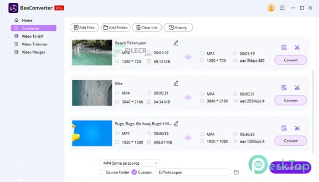Rename the Bike video with pencil icon
319x182 pixels.
(x=176, y=83)
